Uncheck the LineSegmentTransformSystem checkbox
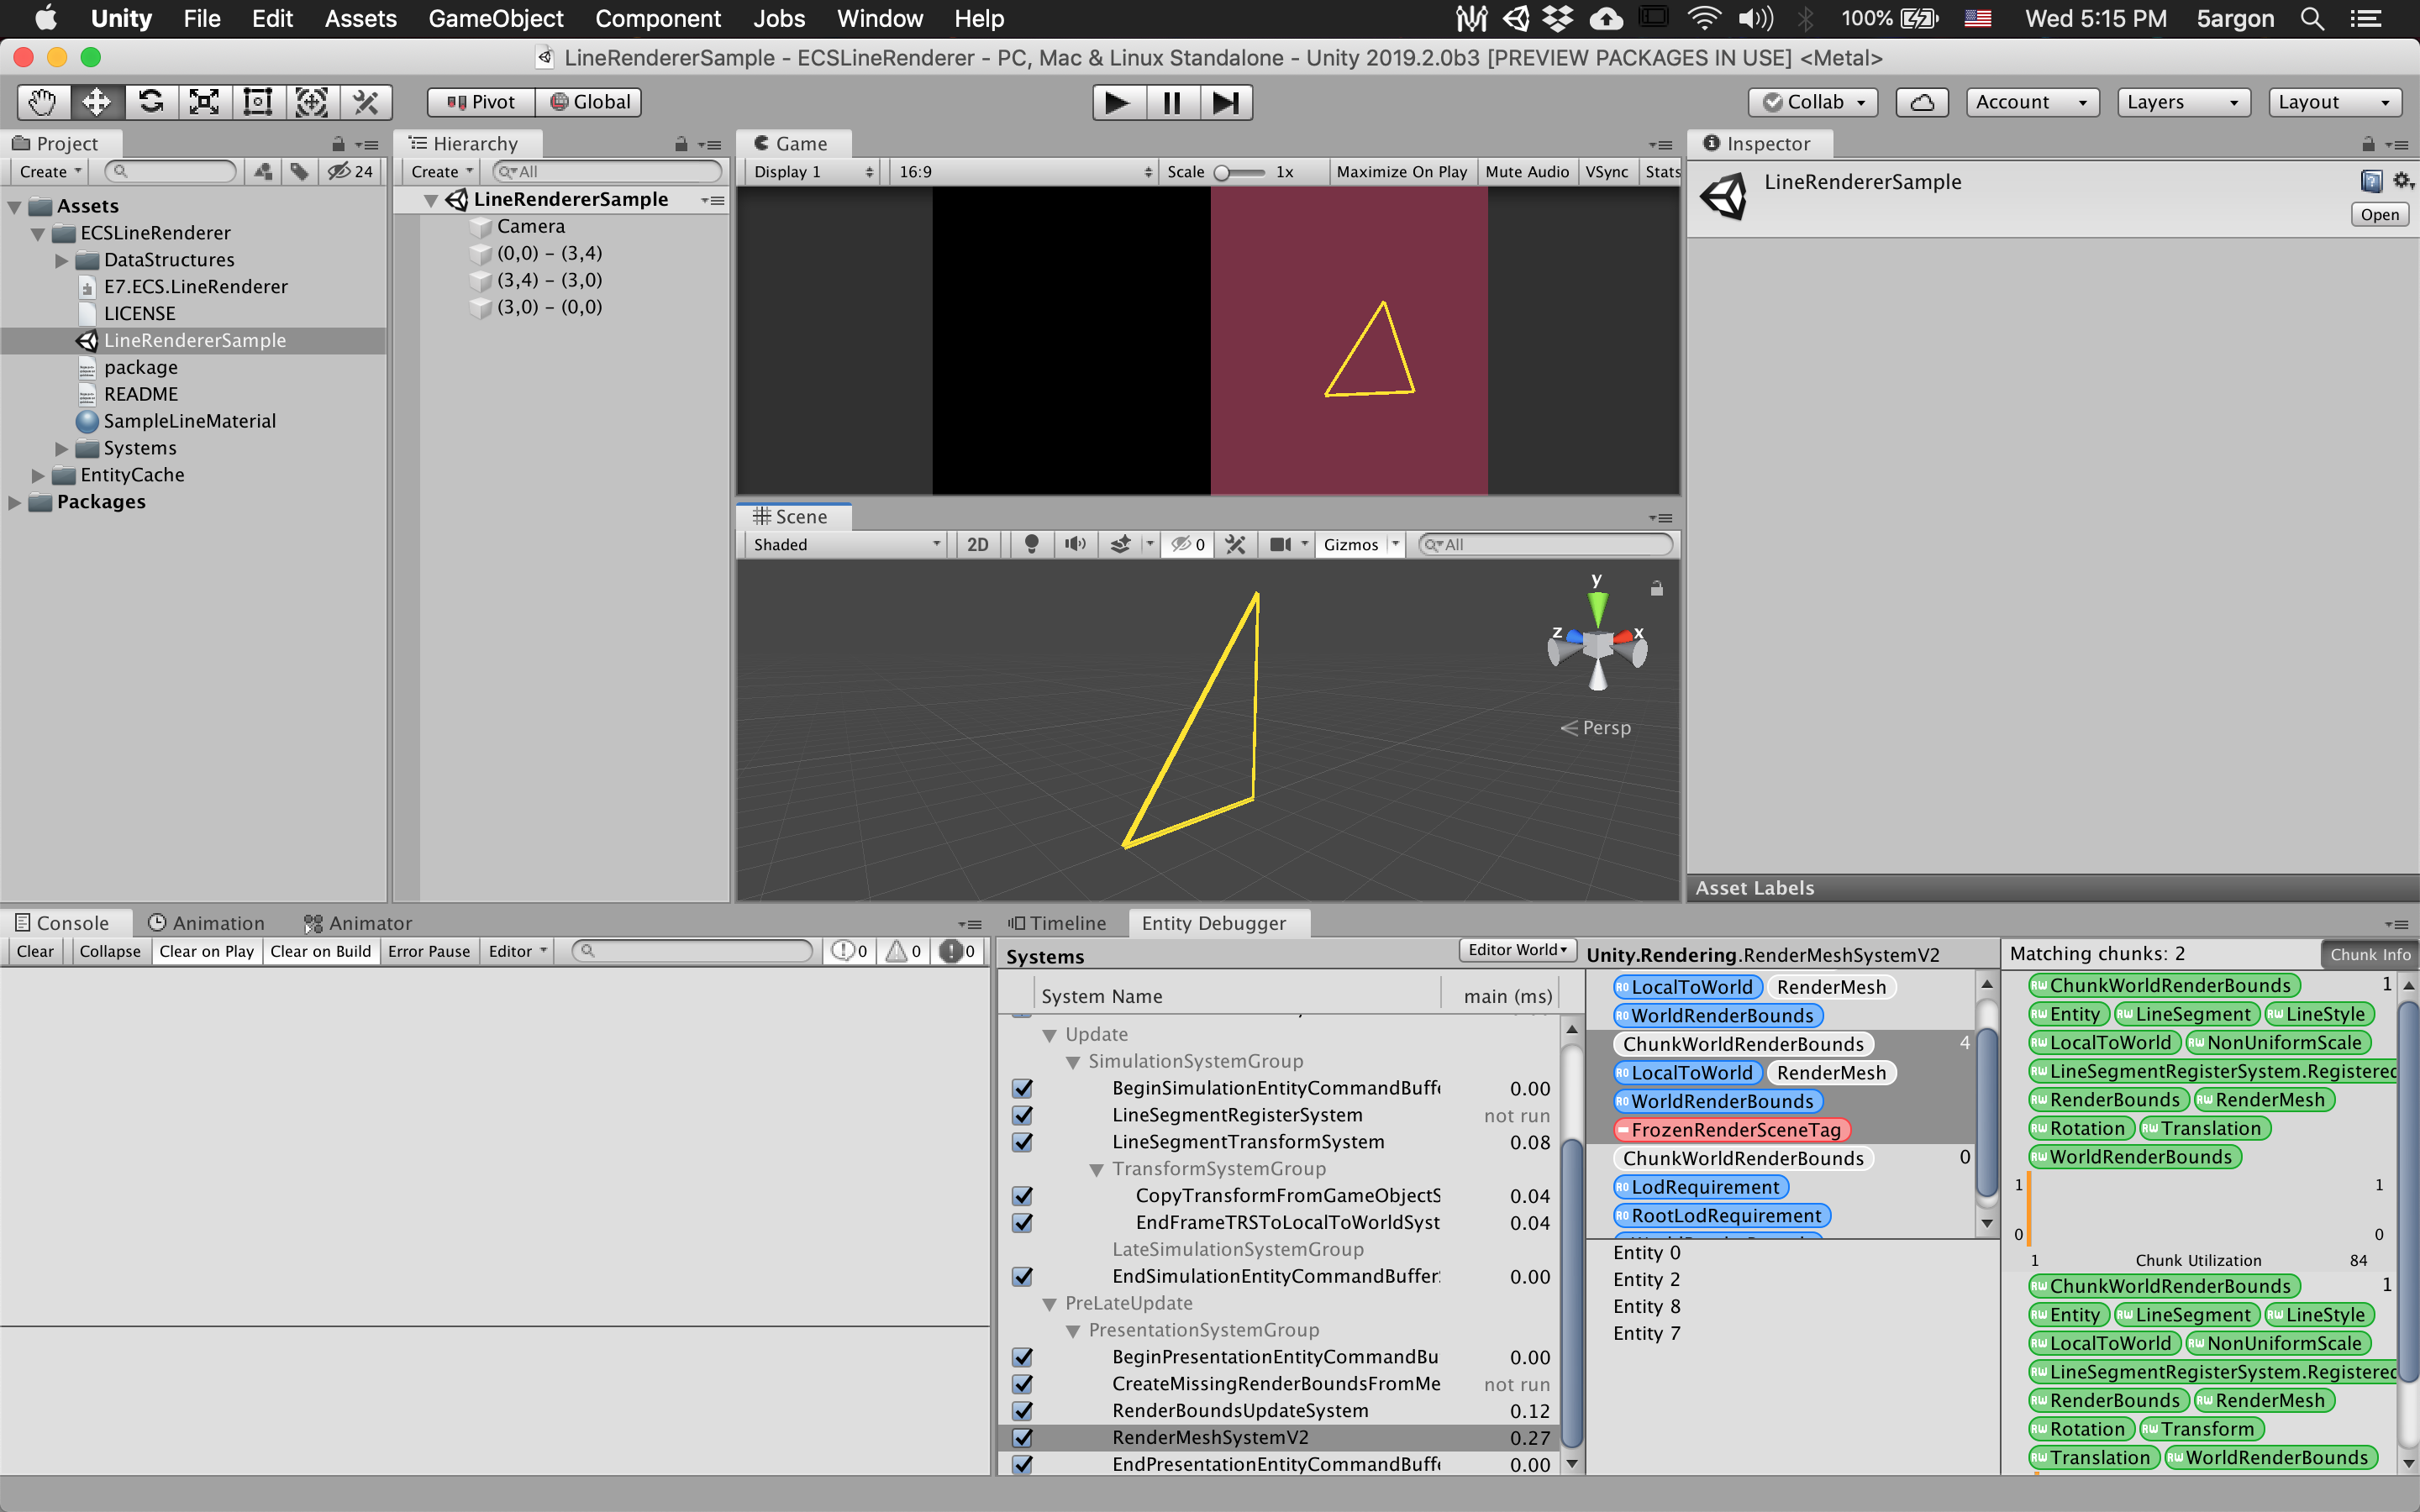This screenshot has height=1512, width=2420. coord(1022,1142)
